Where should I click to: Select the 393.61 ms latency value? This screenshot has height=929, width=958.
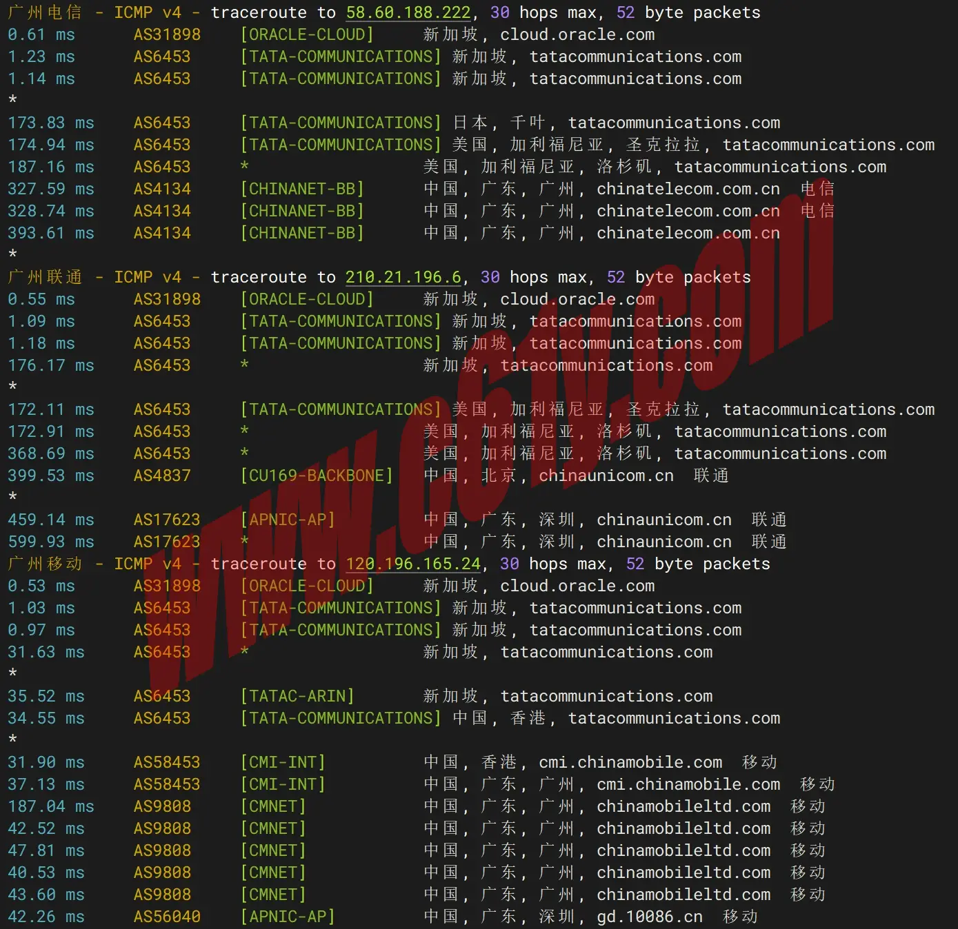[x=51, y=233]
